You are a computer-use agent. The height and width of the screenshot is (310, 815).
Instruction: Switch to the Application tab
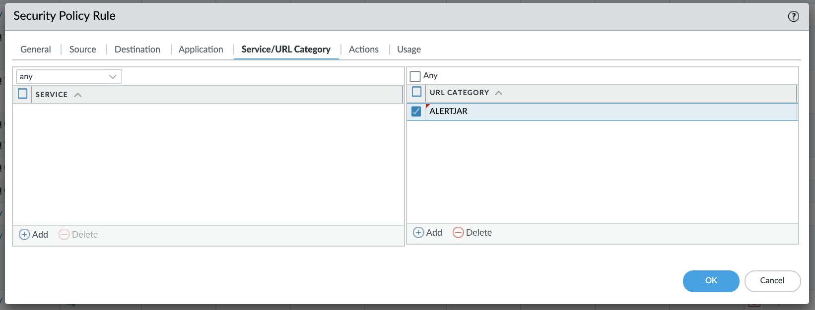(201, 50)
